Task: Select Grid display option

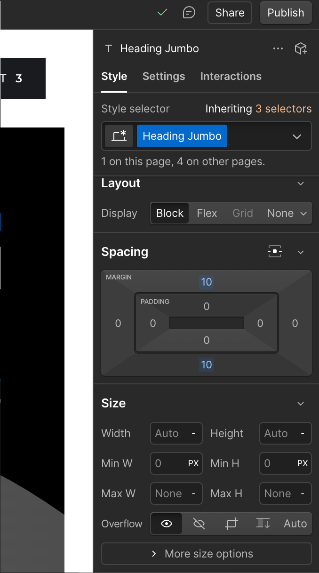Action: tap(243, 213)
